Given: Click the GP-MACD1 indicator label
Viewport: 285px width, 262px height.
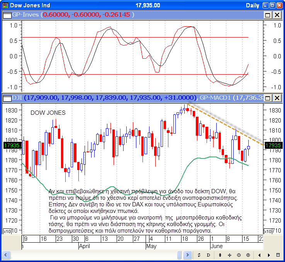Looking at the screenshot, I should 232,98.
